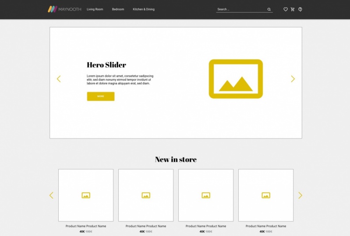Open the shopping cart icon
The image size is (350, 236).
(x=293, y=9)
